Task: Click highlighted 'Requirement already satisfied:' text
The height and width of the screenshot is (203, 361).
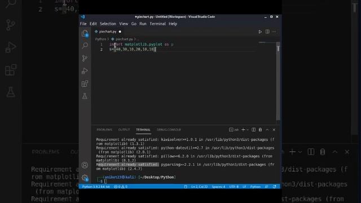Action: (127, 165)
